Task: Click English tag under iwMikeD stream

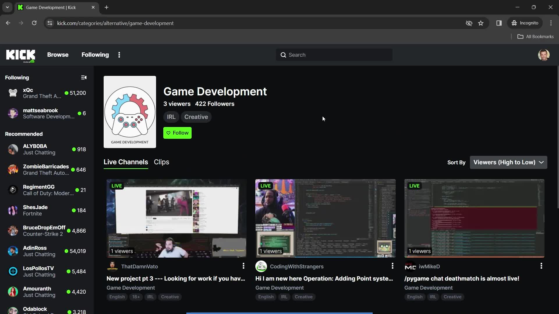Action: click(x=415, y=297)
